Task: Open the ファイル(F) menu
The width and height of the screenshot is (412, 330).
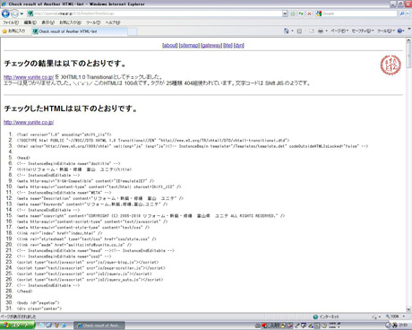Action: [x=11, y=22]
